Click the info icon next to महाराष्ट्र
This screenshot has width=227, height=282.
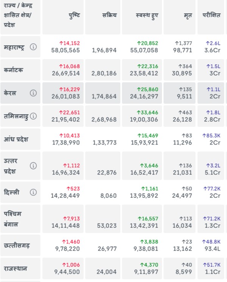33,47
